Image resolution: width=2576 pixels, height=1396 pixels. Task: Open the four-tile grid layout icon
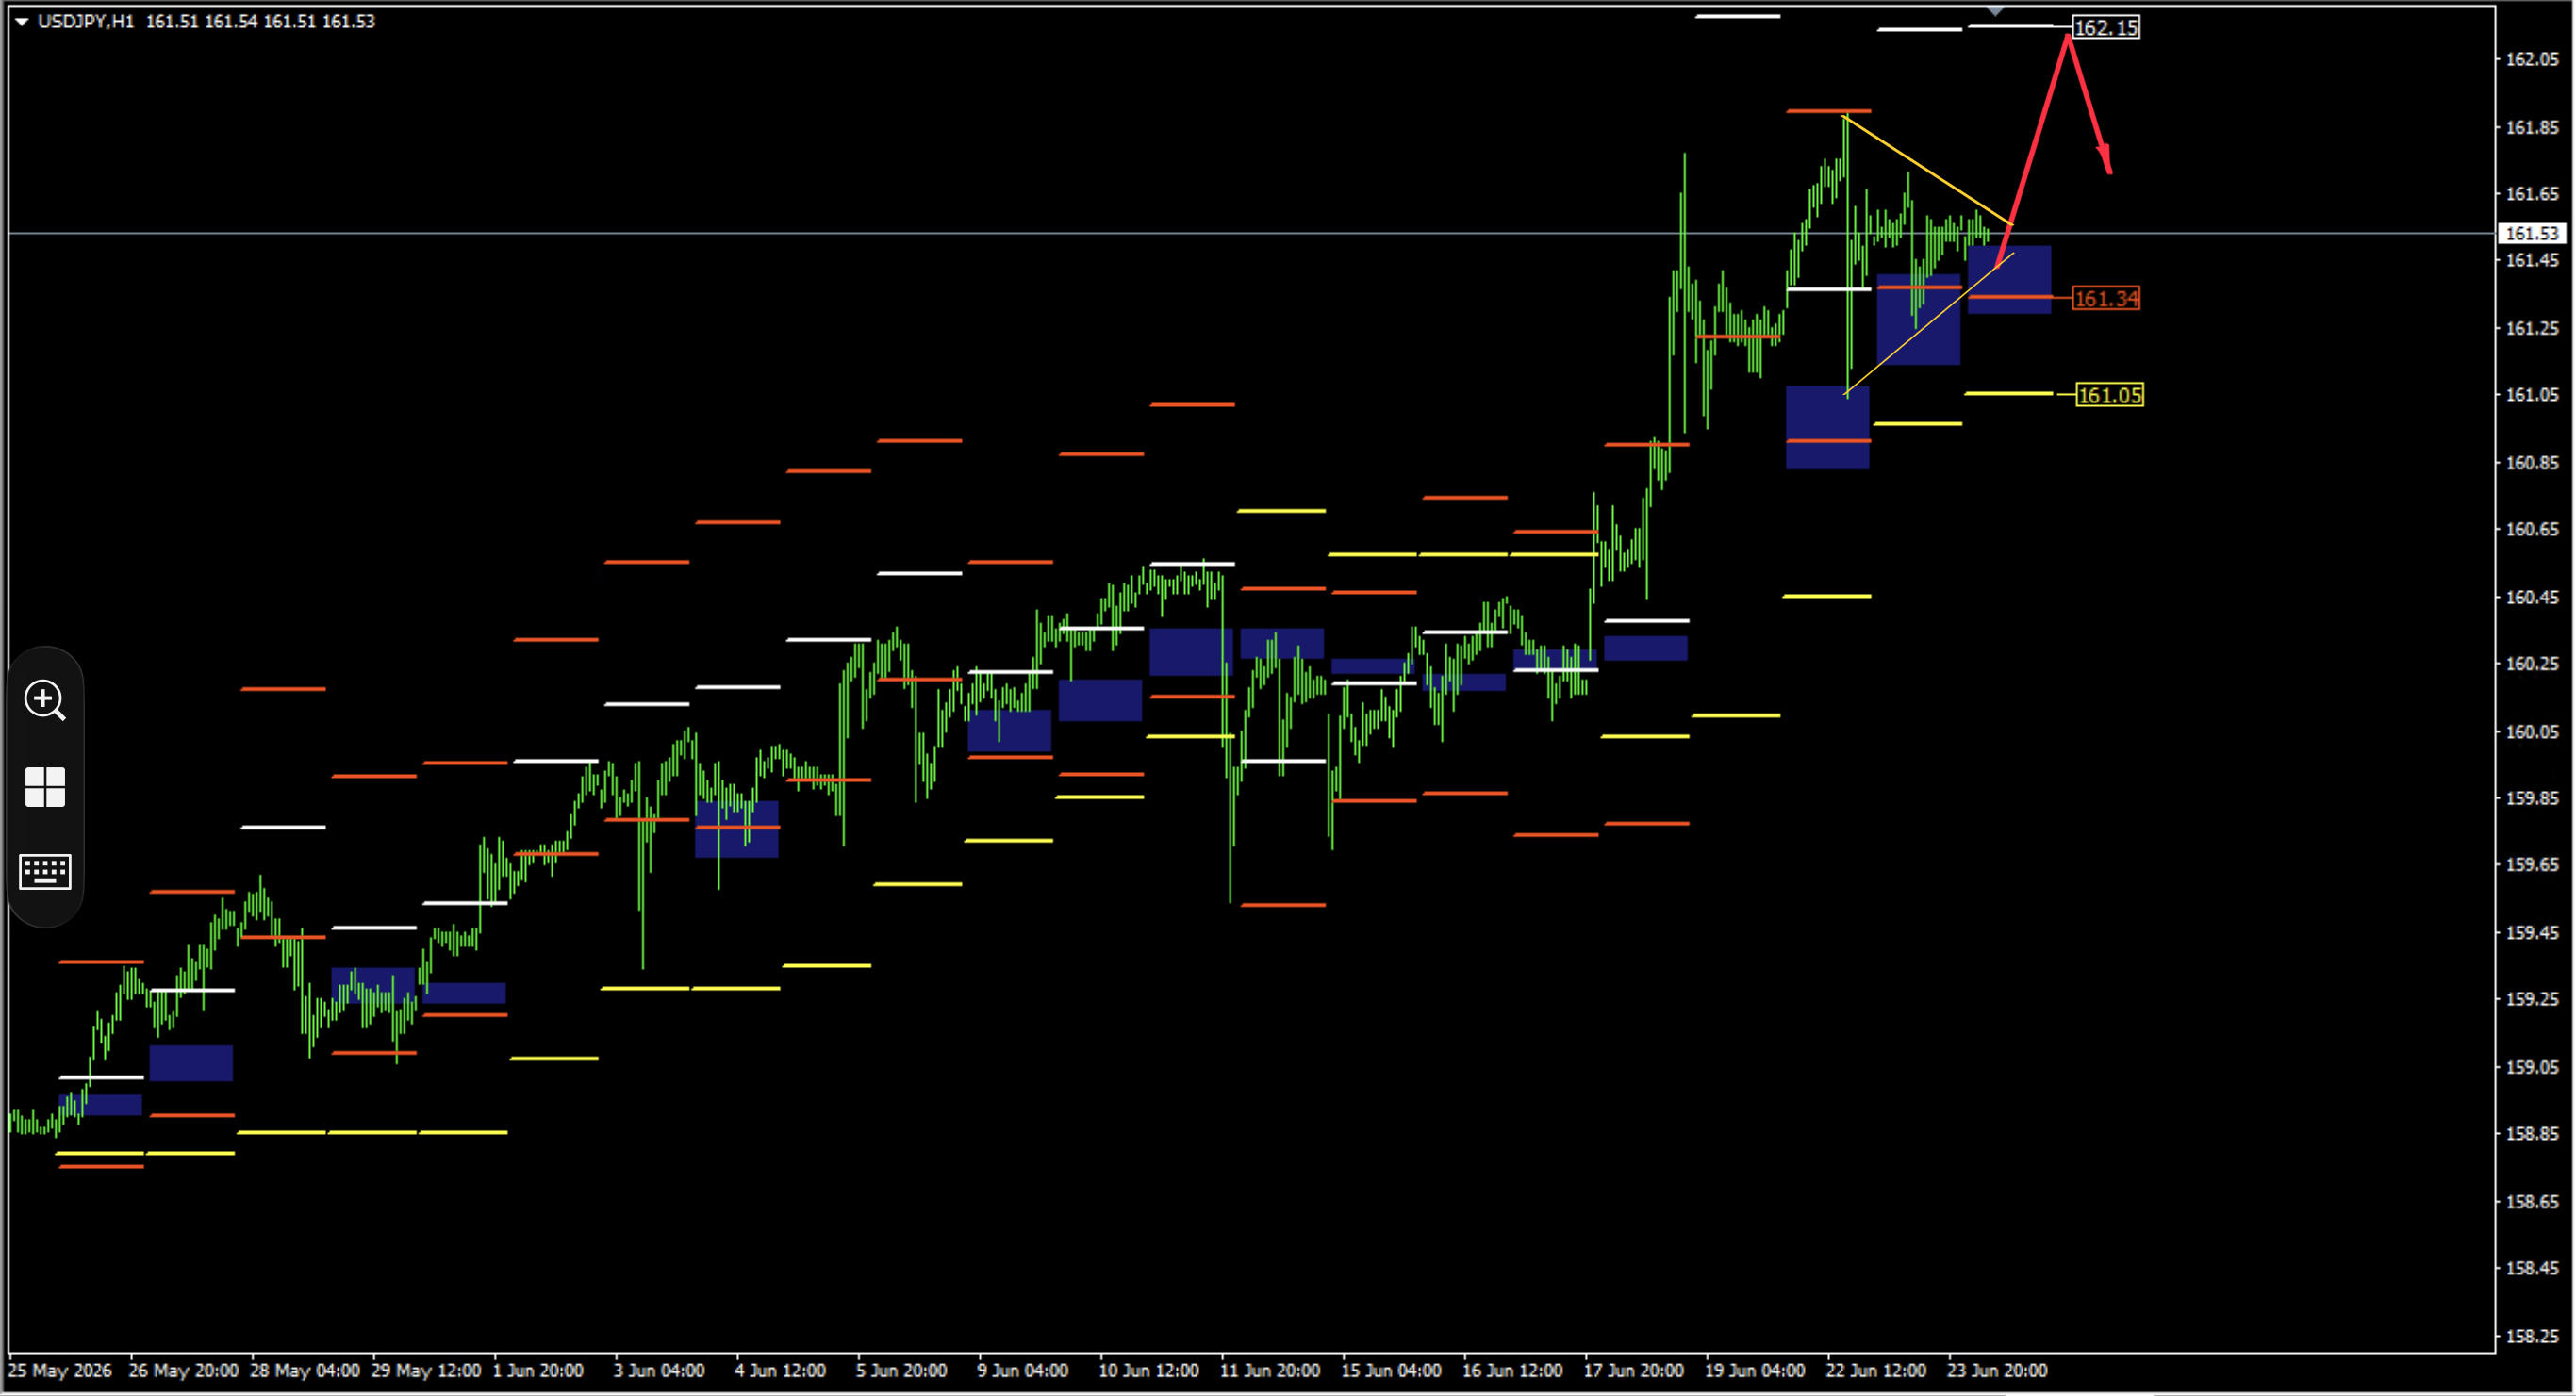pyautogui.click(x=45, y=787)
